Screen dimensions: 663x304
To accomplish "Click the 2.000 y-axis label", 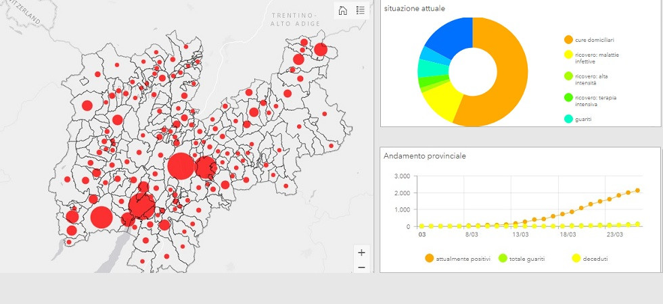I will (402, 193).
